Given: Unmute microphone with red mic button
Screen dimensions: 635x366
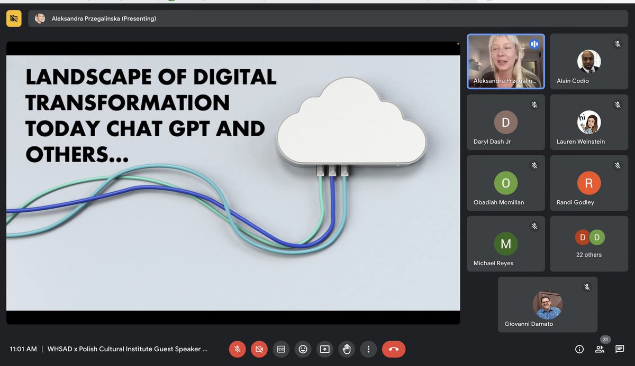Looking at the screenshot, I should (238, 349).
